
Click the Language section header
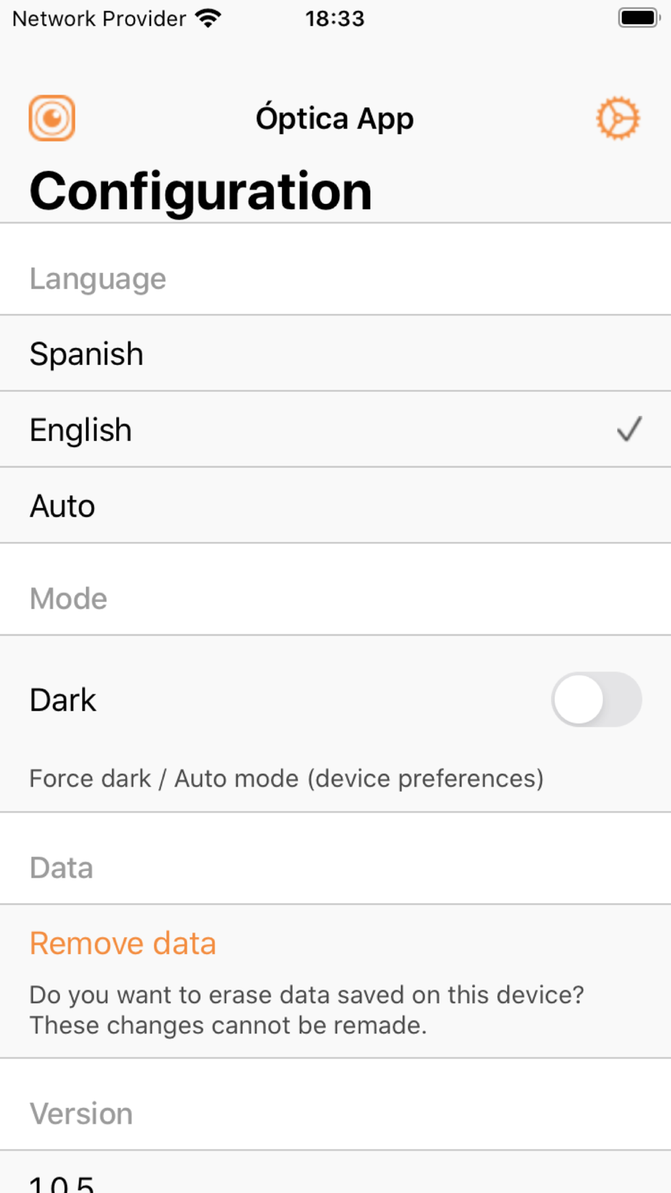pos(98,278)
